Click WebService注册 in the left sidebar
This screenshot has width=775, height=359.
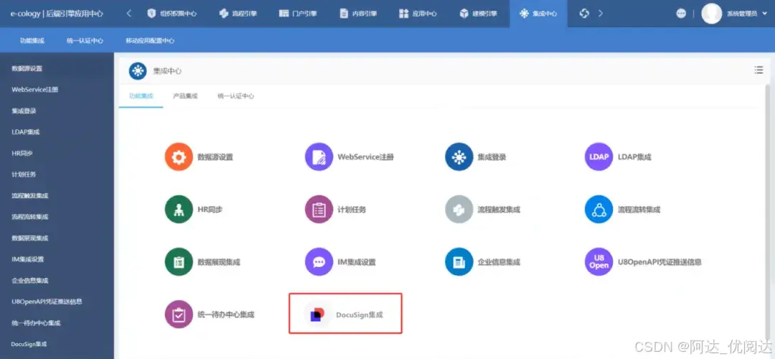34,90
